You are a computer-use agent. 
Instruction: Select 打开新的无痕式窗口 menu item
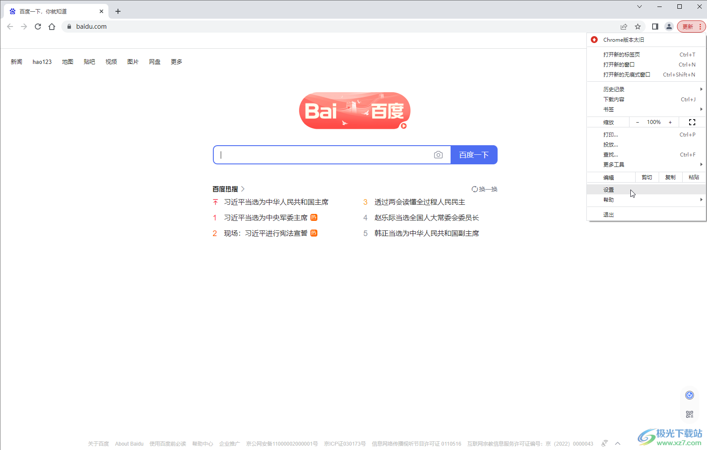[x=646, y=74]
